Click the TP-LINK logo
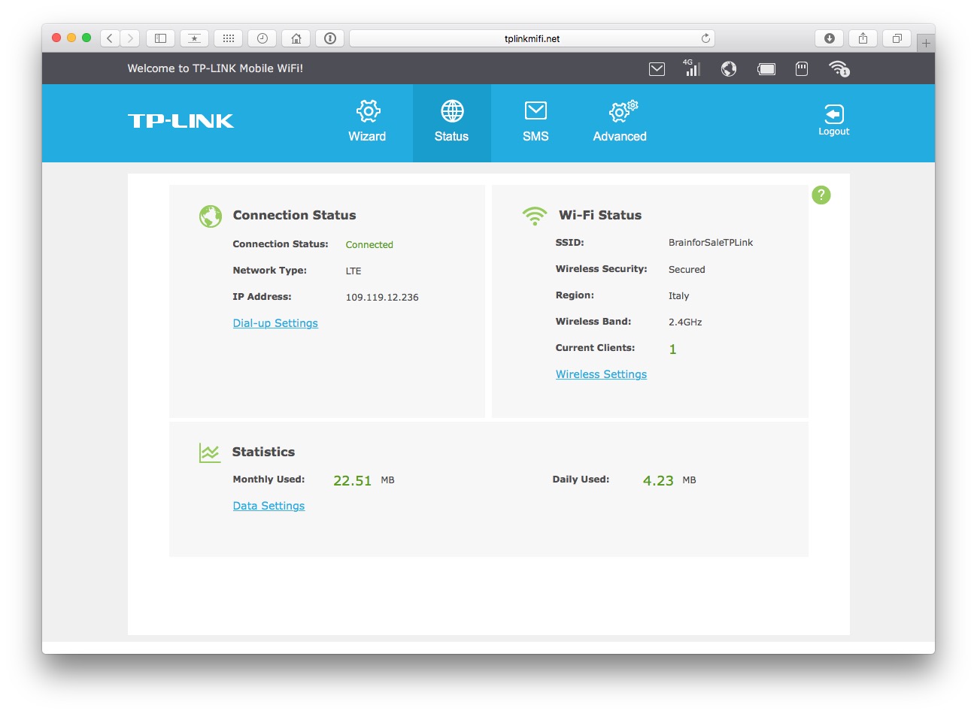 tap(181, 121)
